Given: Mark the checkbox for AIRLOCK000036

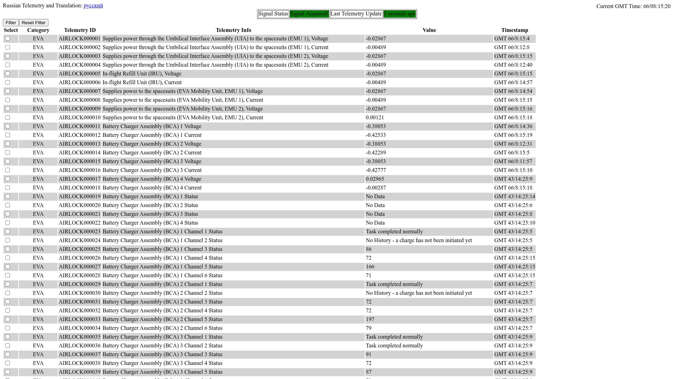Looking at the screenshot, I should point(7,346).
